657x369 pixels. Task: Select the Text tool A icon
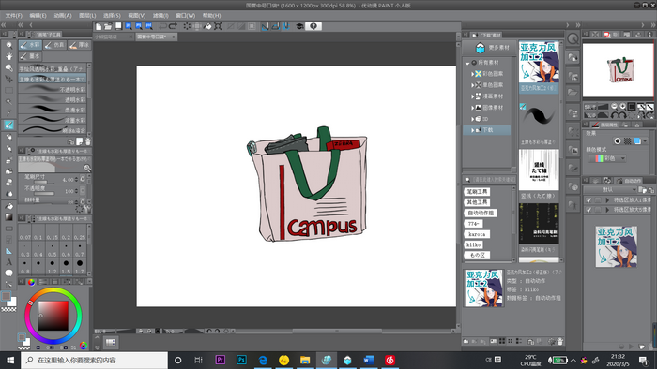coord(8,262)
